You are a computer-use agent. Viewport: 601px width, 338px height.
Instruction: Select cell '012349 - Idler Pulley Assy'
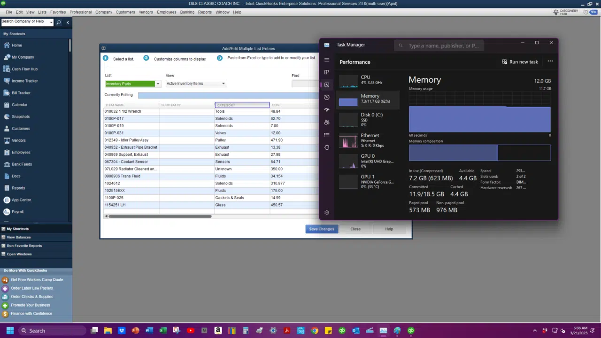click(x=131, y=140)
